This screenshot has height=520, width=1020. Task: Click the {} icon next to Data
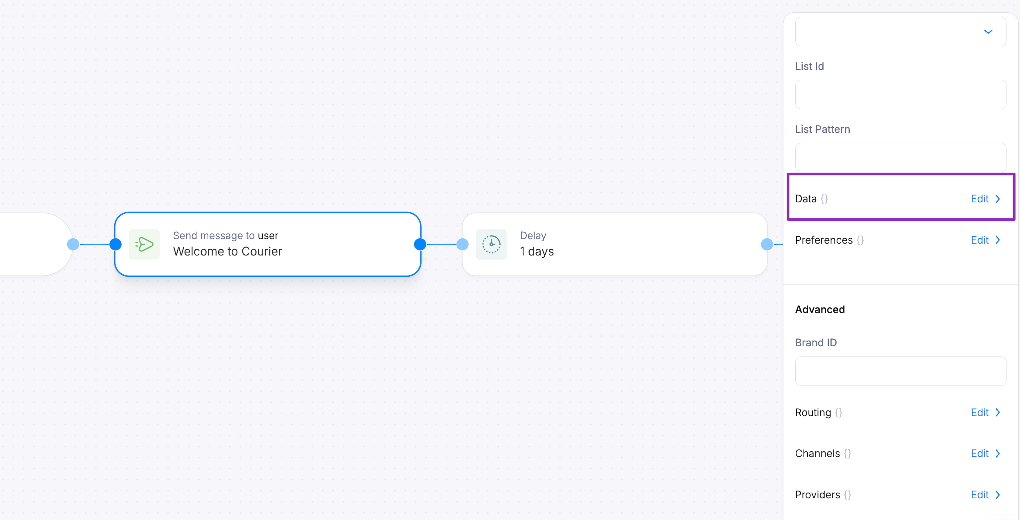pos(824,199)
